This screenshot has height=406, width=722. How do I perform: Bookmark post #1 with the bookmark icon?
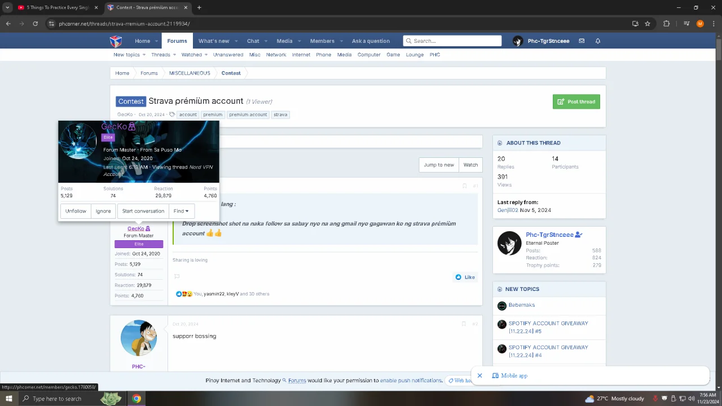[464, 186]
